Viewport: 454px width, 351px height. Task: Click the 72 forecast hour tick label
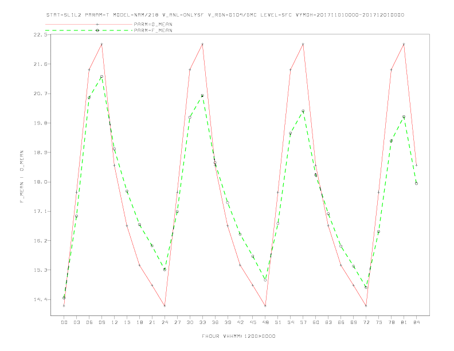366,322
